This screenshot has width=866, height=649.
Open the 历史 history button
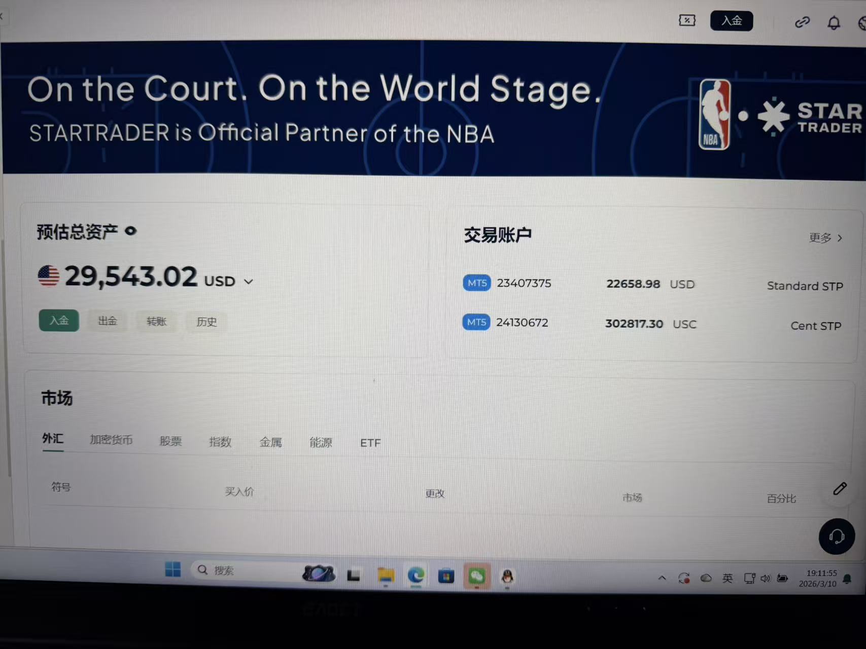(206, 322)
